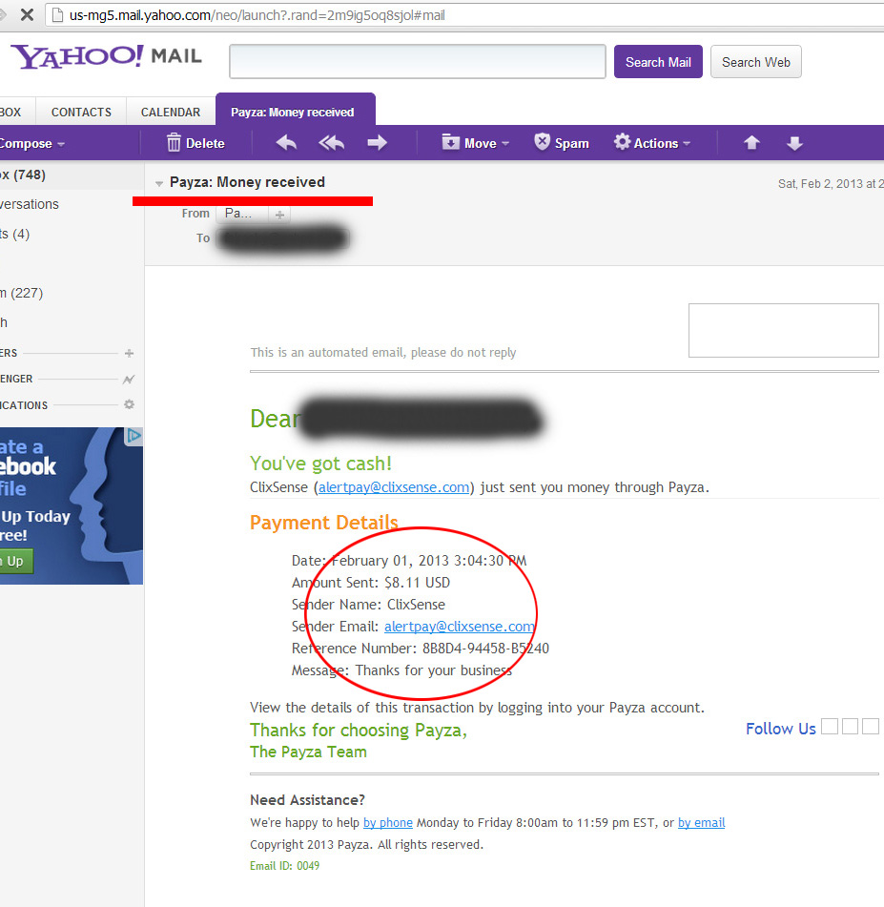Viewport: 884px width, 907px height.
Task: Click the Reference Number 8B8D4-94458-B5240 text
Action: pyautogui.click(x=420, y=649)
